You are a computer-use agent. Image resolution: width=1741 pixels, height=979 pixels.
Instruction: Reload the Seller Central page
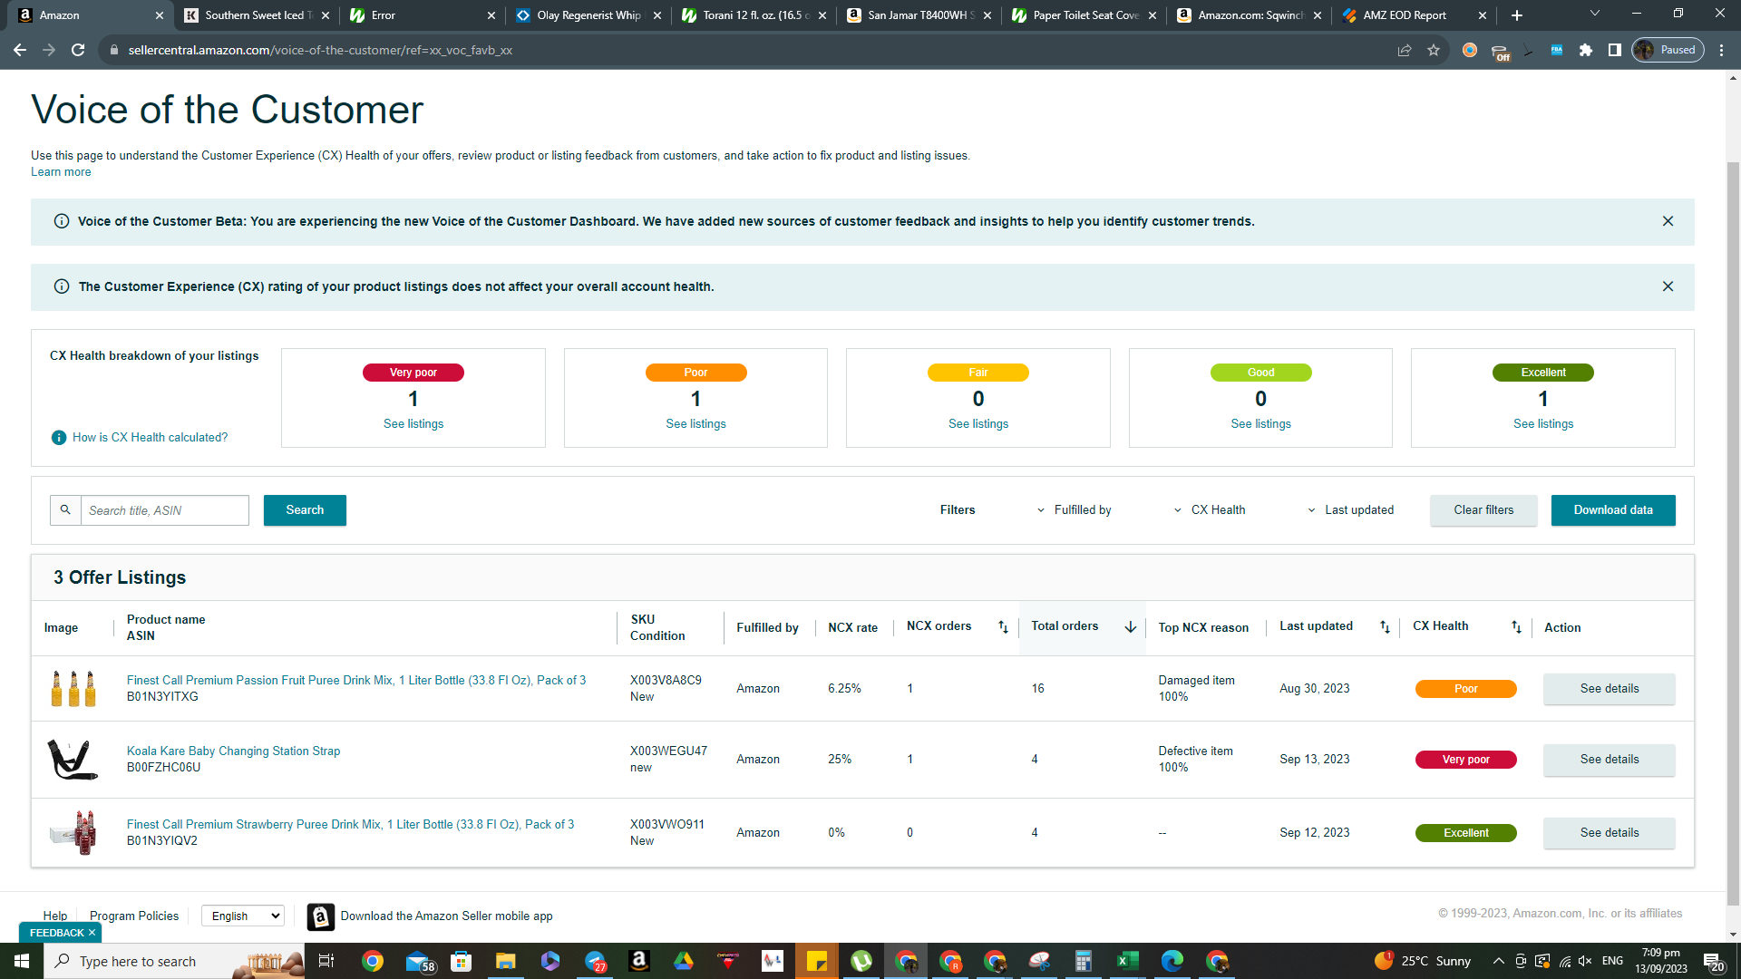pos(78,50)
